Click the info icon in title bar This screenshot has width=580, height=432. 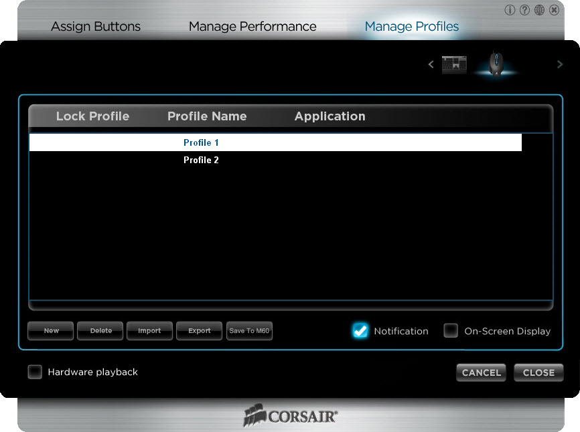click(x=510, y=10)
